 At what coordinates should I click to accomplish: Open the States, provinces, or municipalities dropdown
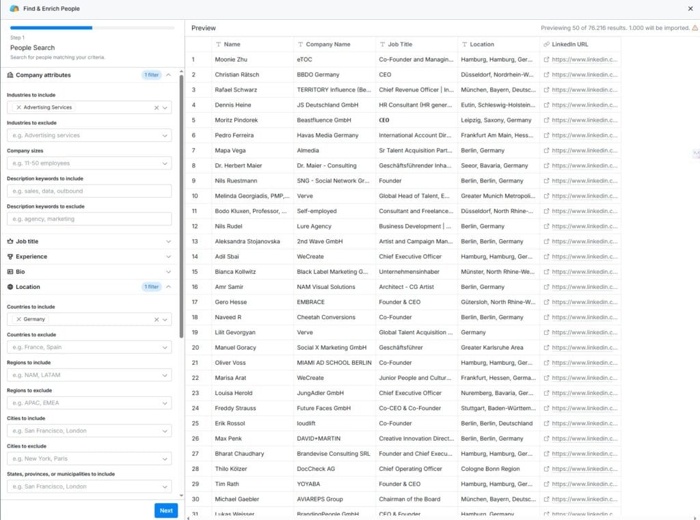coord(90,487)
